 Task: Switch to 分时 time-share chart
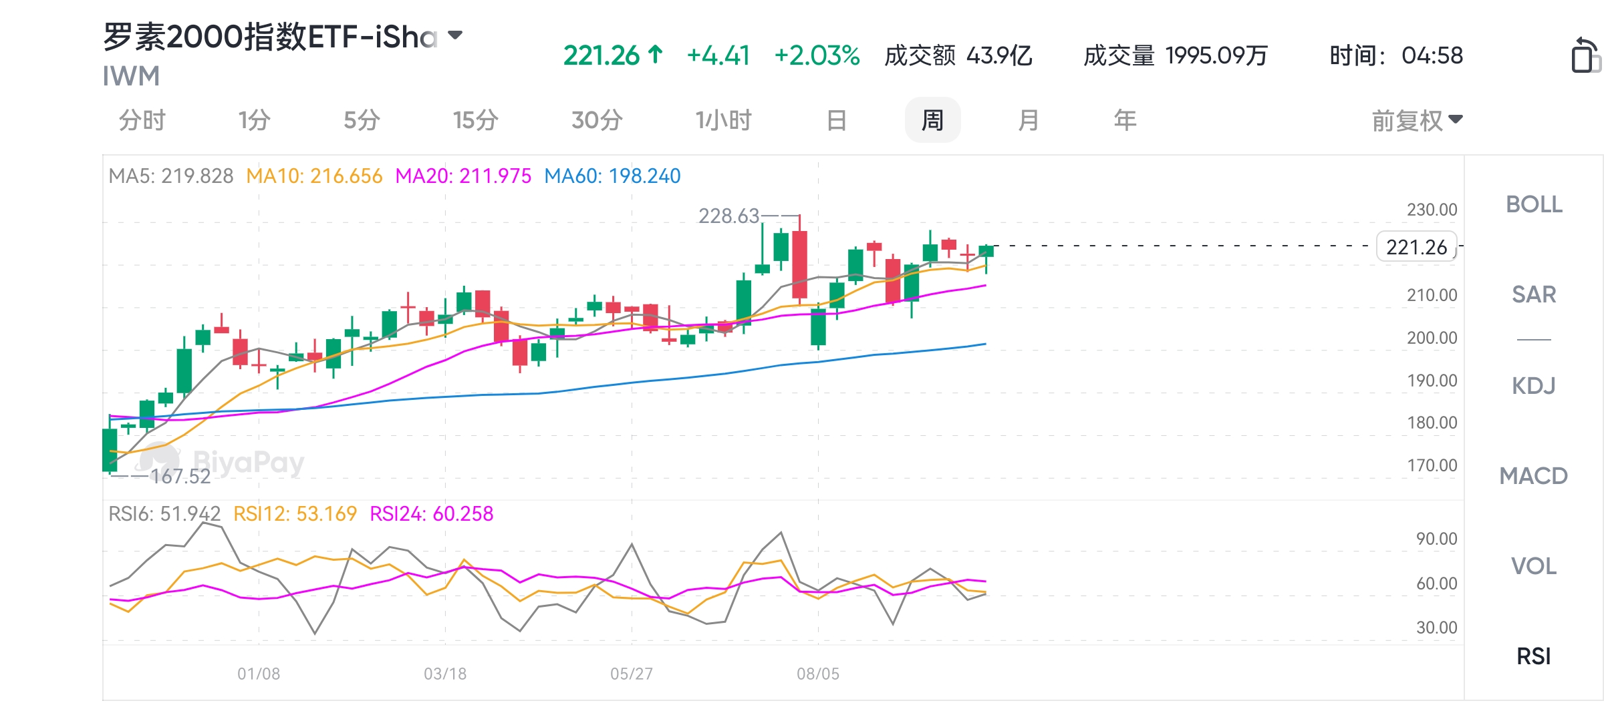coord(142,120)
